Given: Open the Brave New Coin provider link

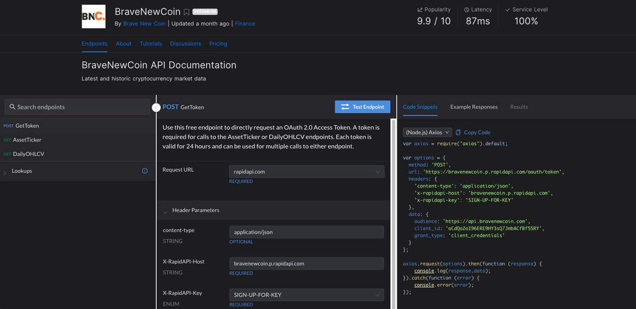Looking at the screenshot, I should (x=144, y=24).
